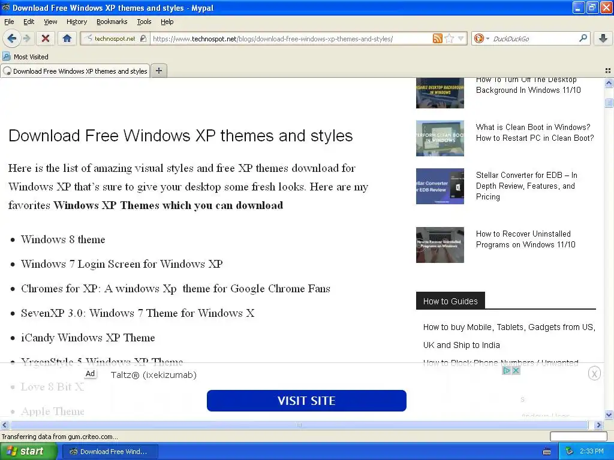Open the Tools menu
This screenshot has height=460, width=614.
(x=144, y=22)
